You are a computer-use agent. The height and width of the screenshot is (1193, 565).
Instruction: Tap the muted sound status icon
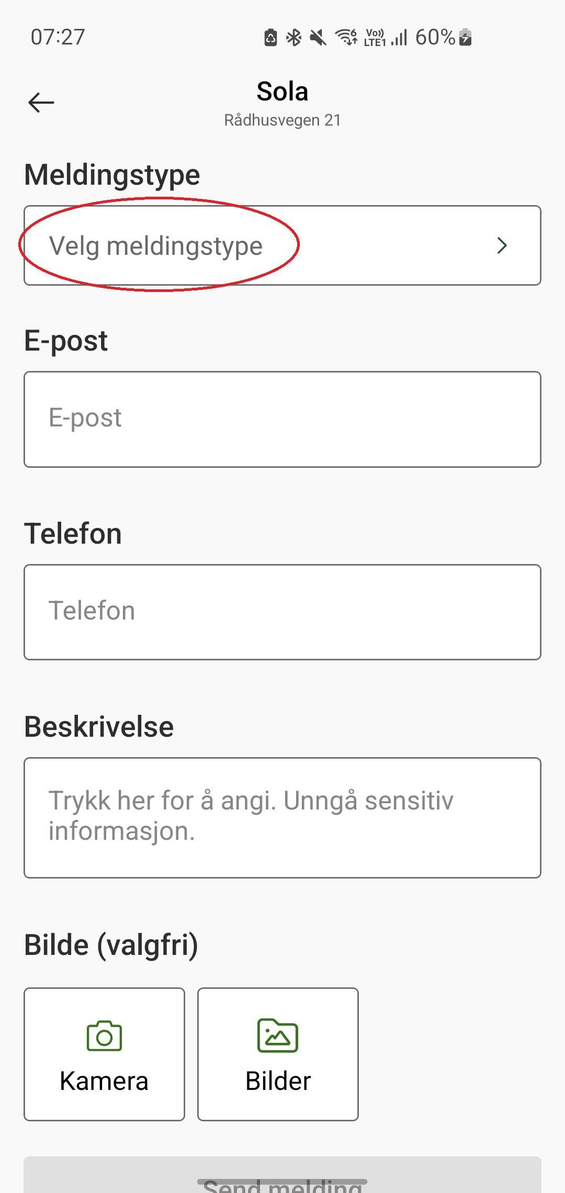[318, 38]
